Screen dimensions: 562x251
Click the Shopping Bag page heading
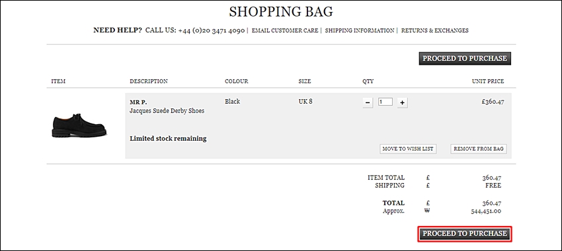[x=281, y=12]
